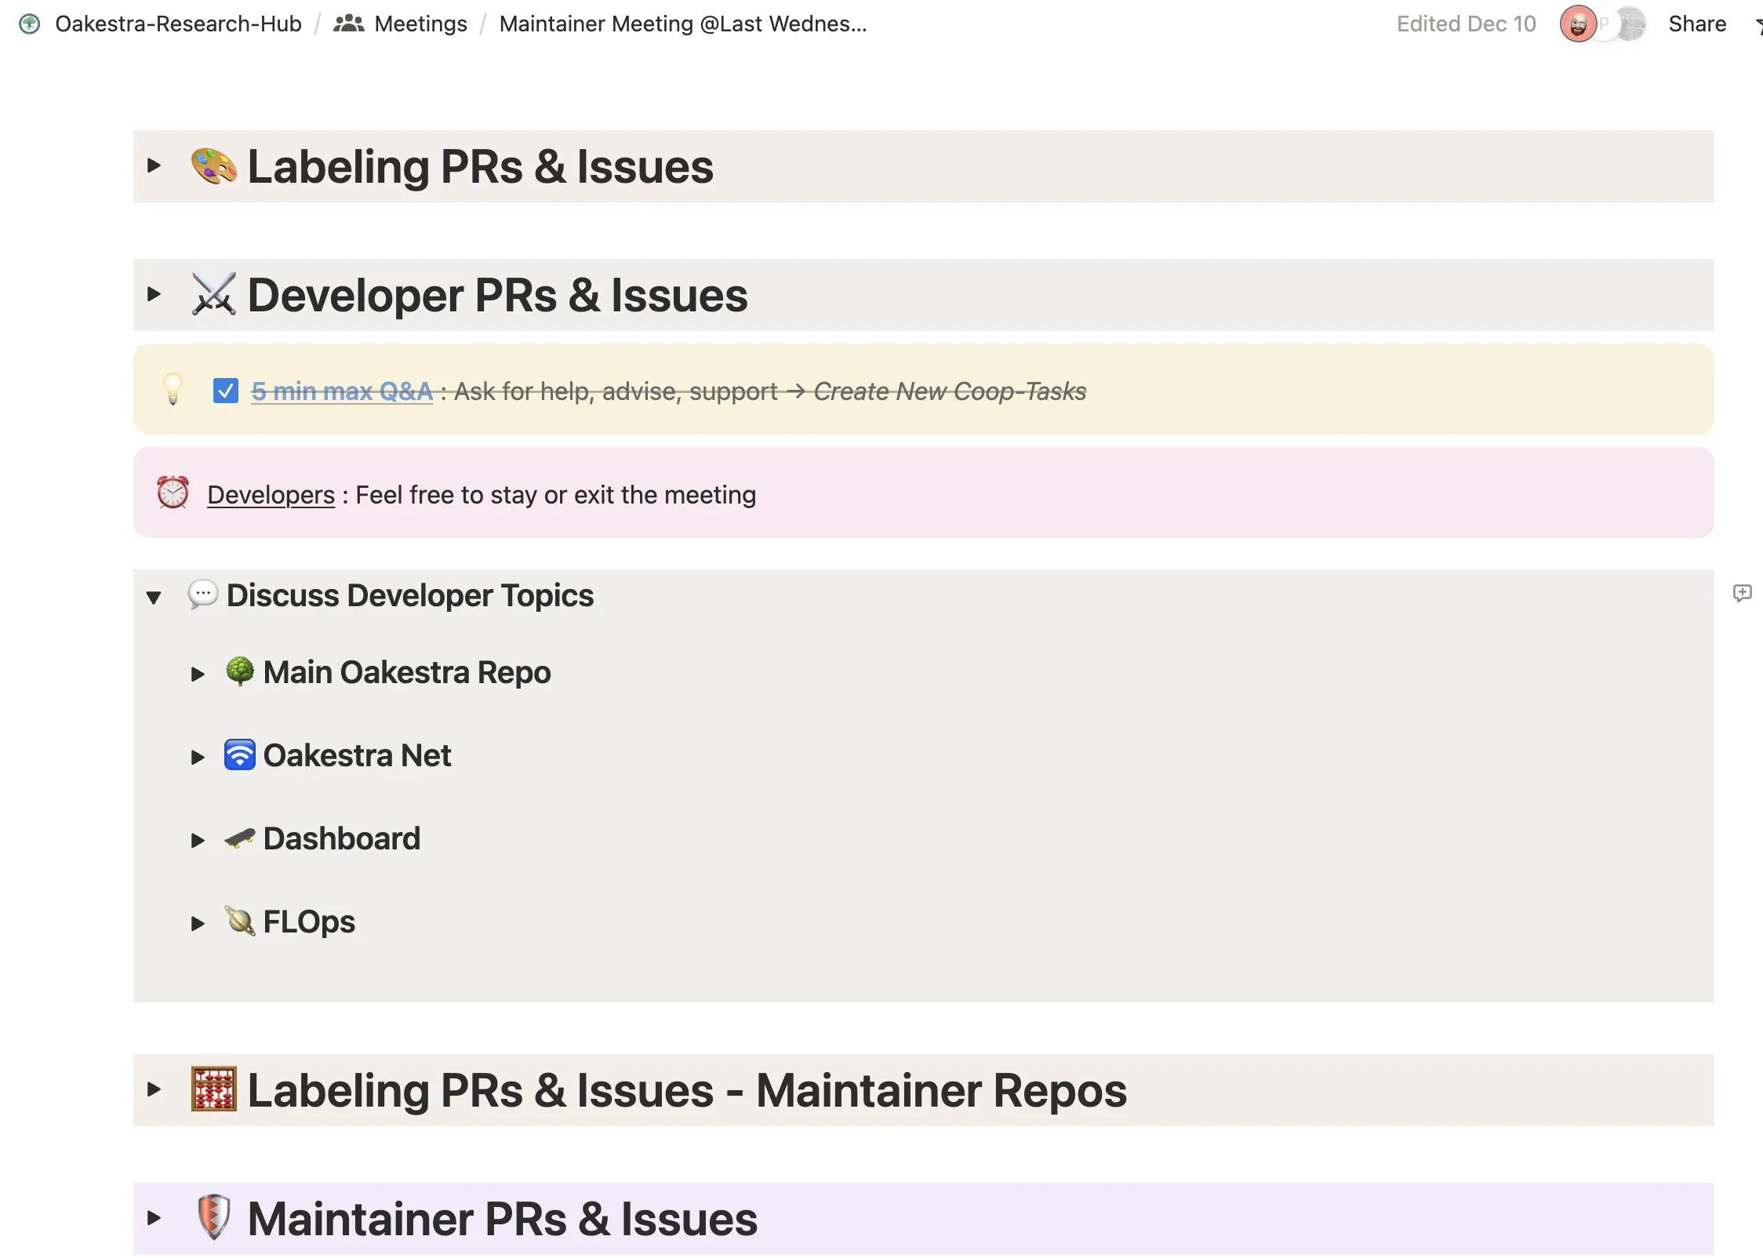Expand the Main Oakestra Repo toggle
1763x1258 pixels.
coord(198,674)
